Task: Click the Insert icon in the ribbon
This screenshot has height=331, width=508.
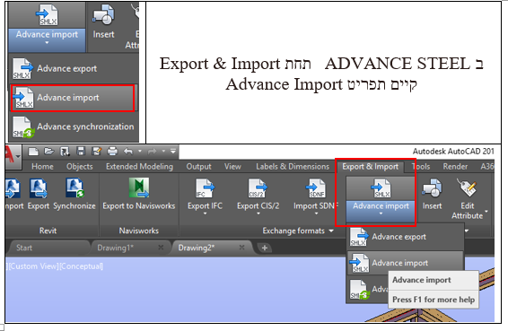Action: [x=432, y=188]
